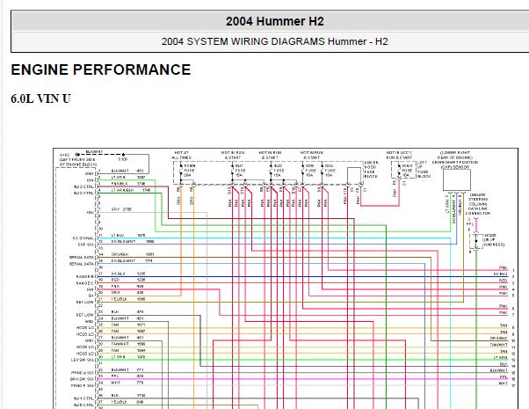Click the "HOT AT ALL TIMES" label in diagram
This screenshot has width=529, height=409.
tap(182, 156)
